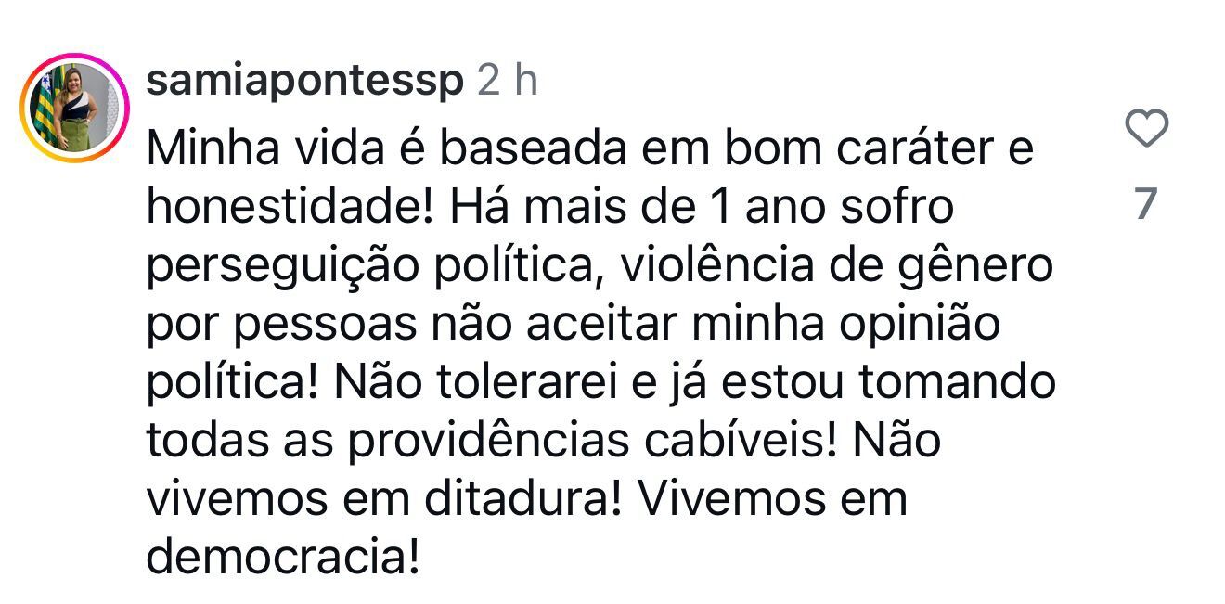The image size is (1225, 604).
Task: Click the word "democracia!" ending the comment
Action: (283, 559)
